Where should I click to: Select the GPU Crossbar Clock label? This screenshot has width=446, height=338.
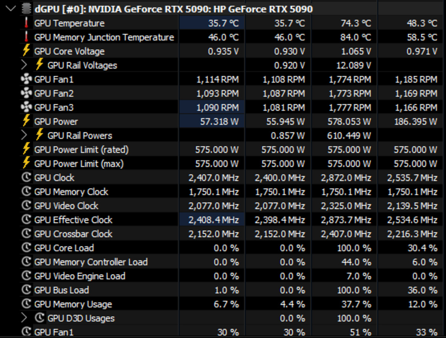tap(73, 234)
